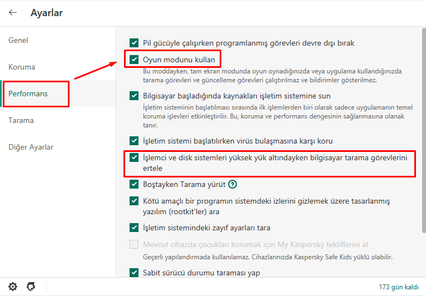The height and width of the screenshot is (296, 426).
Task: Click the Ayarlar page title
Action: click(x=47, y=13)
